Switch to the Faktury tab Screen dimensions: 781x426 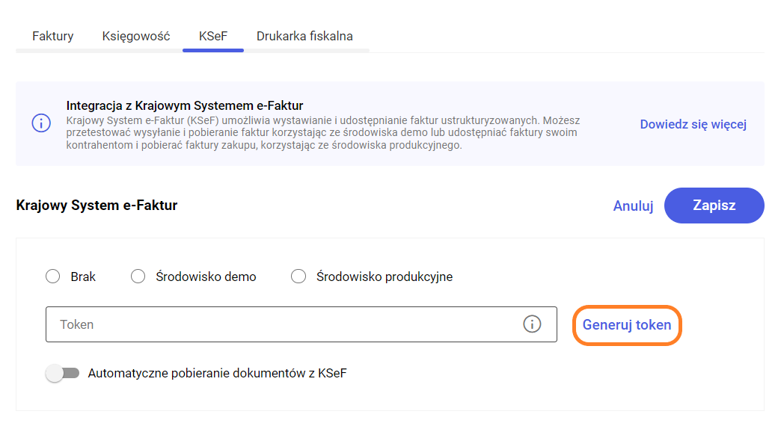pos(52,36)
